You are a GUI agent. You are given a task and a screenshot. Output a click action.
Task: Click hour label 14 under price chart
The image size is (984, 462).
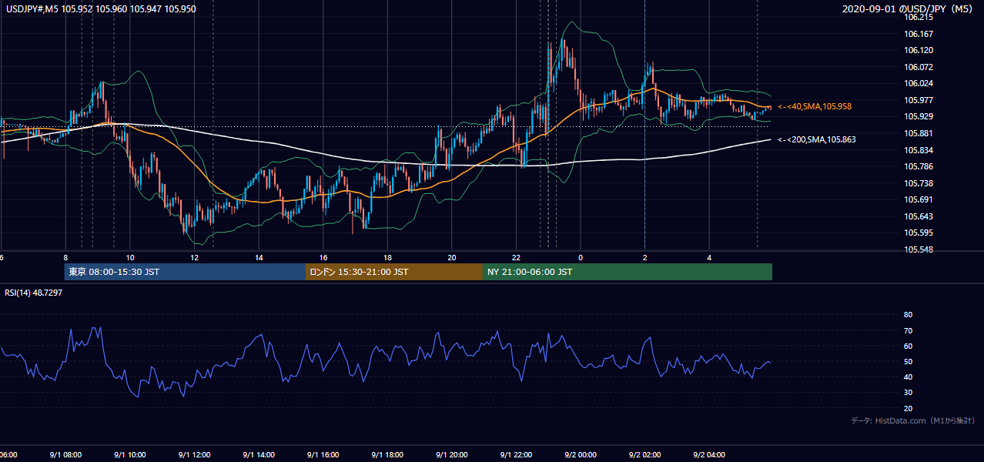coord(259,258)
